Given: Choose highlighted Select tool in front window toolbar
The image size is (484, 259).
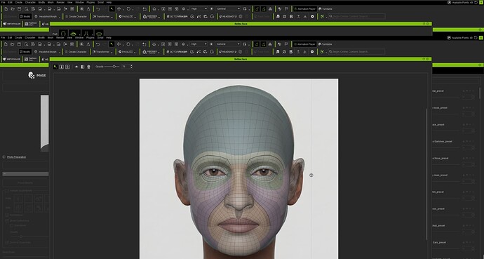Looking at the screenshot, I should [112, 44].
